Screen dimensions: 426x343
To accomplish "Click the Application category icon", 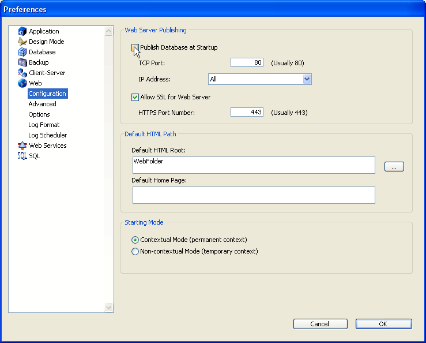I will click(22, 31).
